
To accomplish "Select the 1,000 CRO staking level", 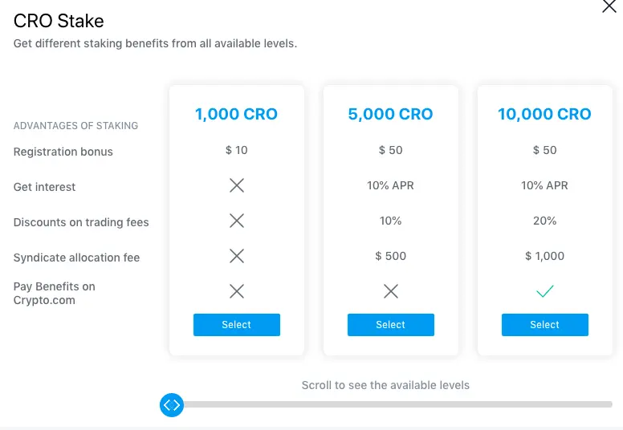I will point(237,325).
